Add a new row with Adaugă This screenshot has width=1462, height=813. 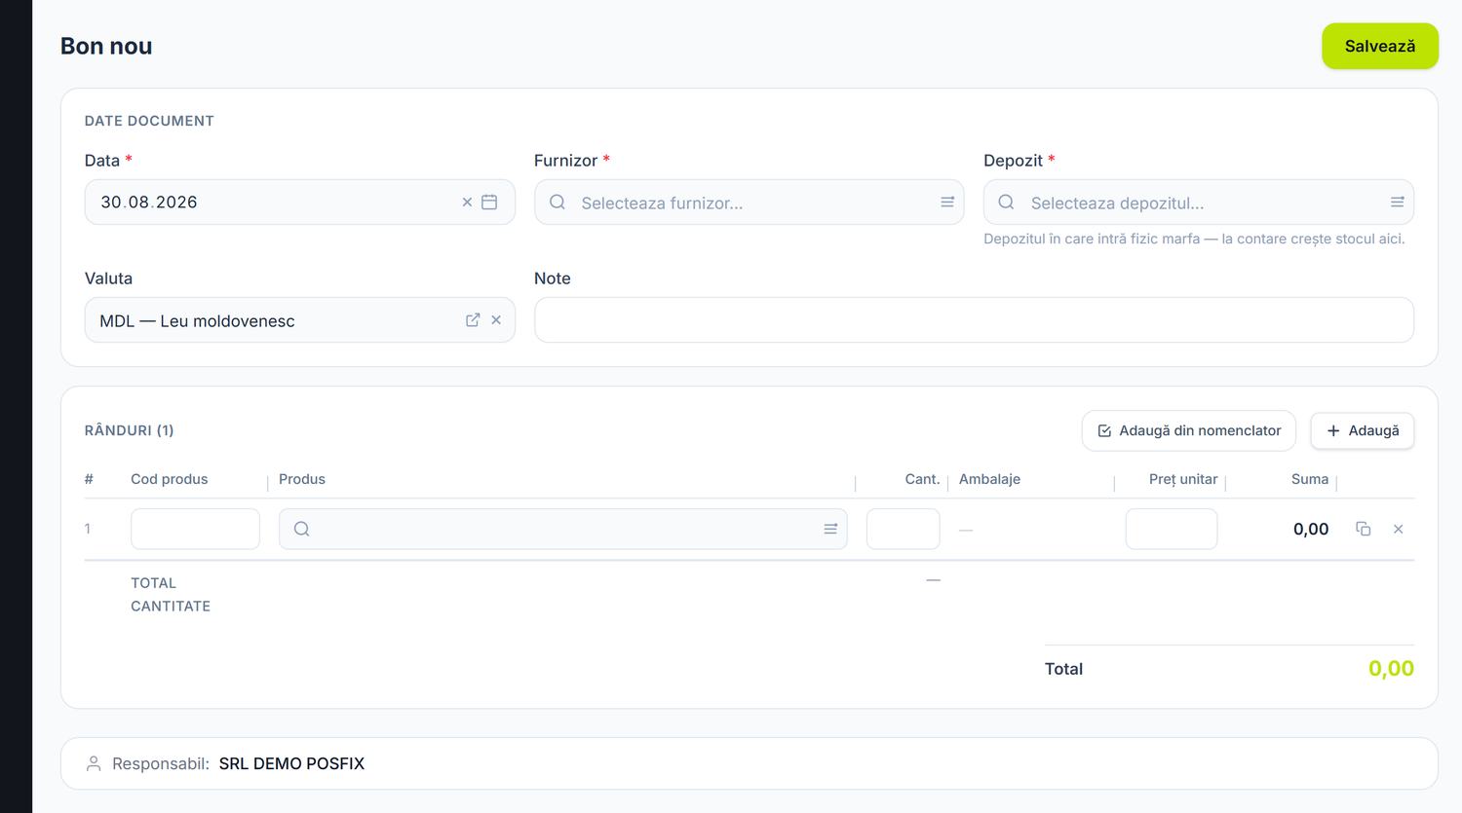coord(1363,430)
